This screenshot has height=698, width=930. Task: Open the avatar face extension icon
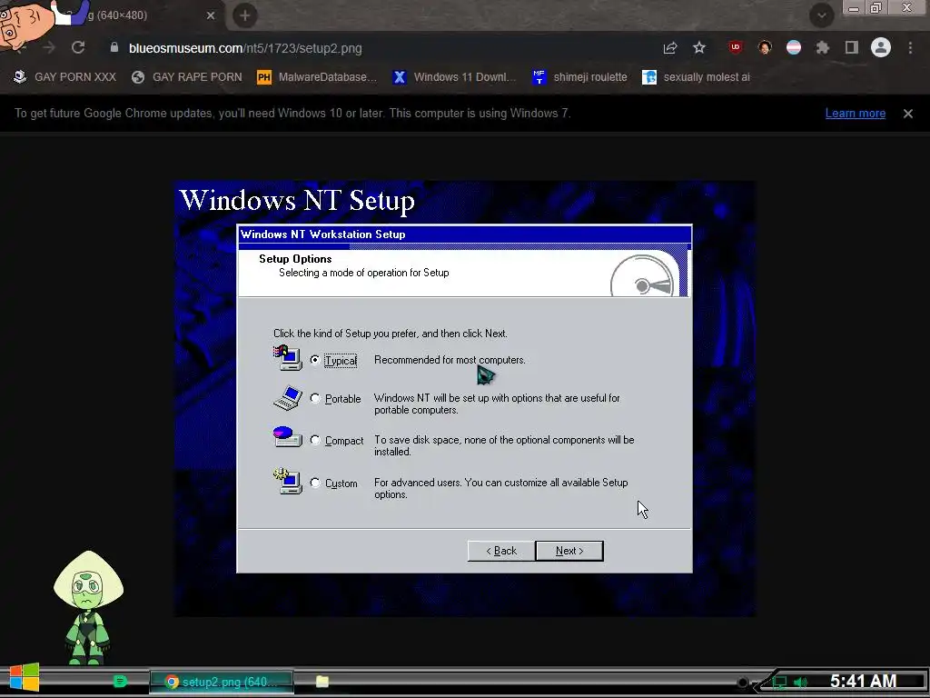click(765, 47)
